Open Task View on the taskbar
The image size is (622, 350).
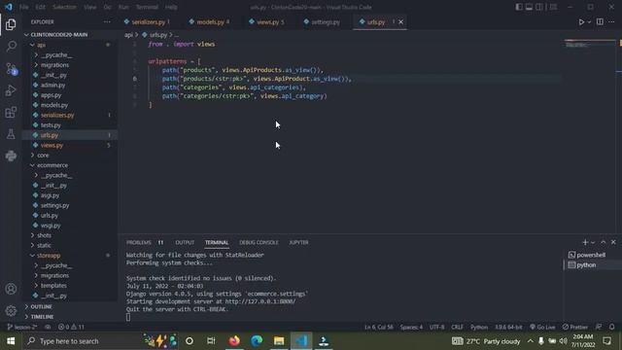tap(211, 341)
